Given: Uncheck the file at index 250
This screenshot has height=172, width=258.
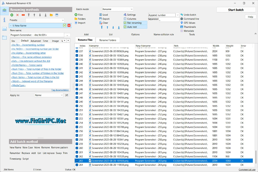Looking at the screenshot, I should coord(77,106).
